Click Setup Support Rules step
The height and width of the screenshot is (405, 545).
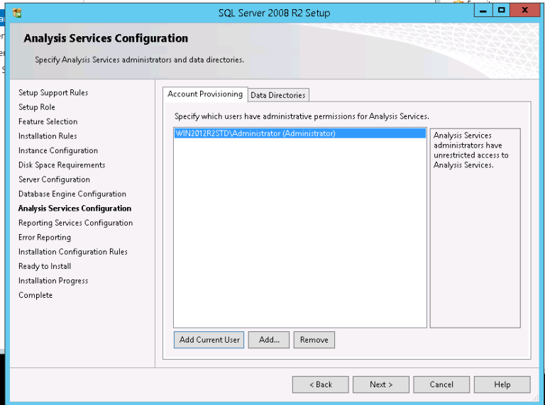click(x=53, y=93)
